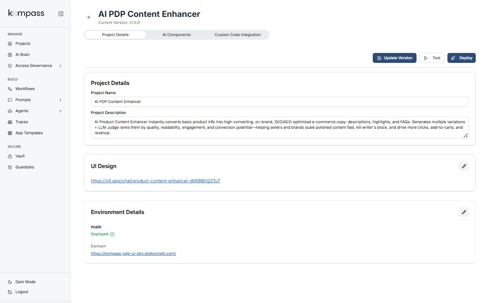This screenshot has width=489, height=303.
Task: Click the Project Name input field
Action: [x=280, y=102]
